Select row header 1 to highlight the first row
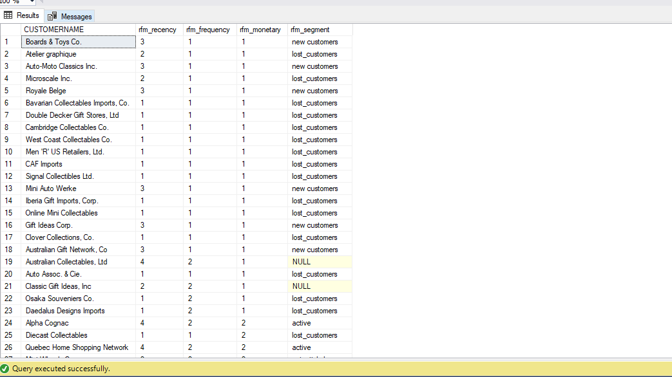The width and height of the screenshot is (672, 377). [x=10, y=41]
